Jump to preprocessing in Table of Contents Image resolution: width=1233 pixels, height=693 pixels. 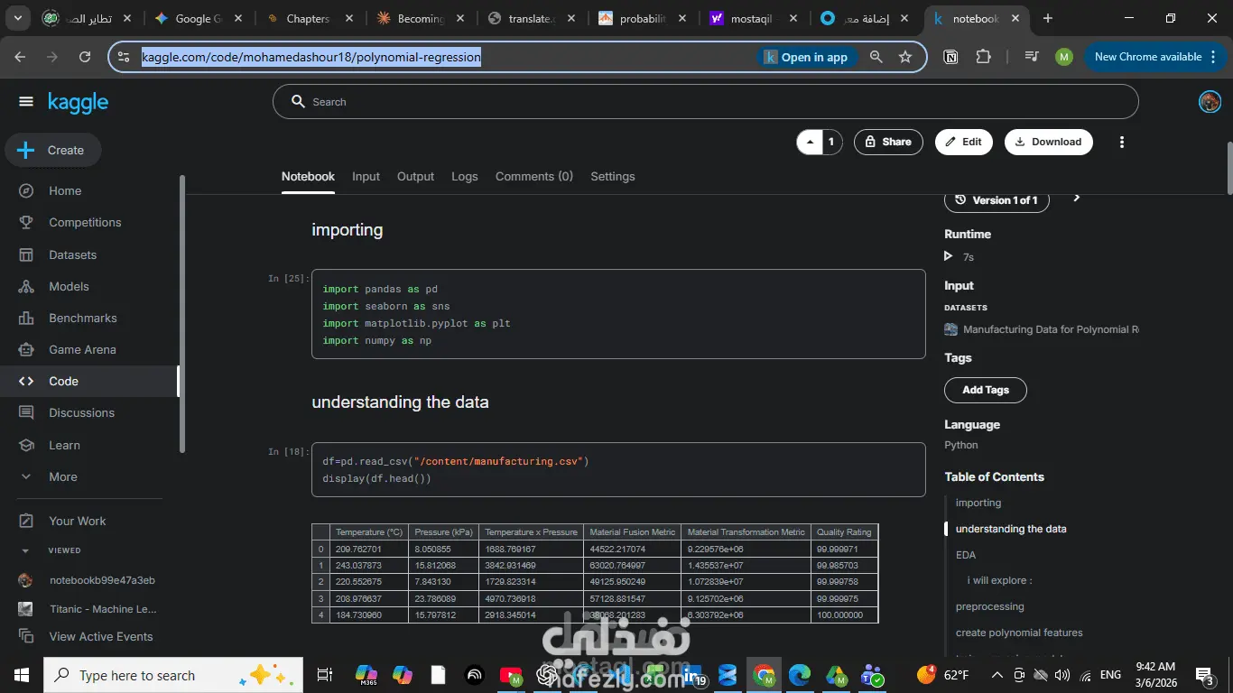pyautogui.click(x=990, y=606)
